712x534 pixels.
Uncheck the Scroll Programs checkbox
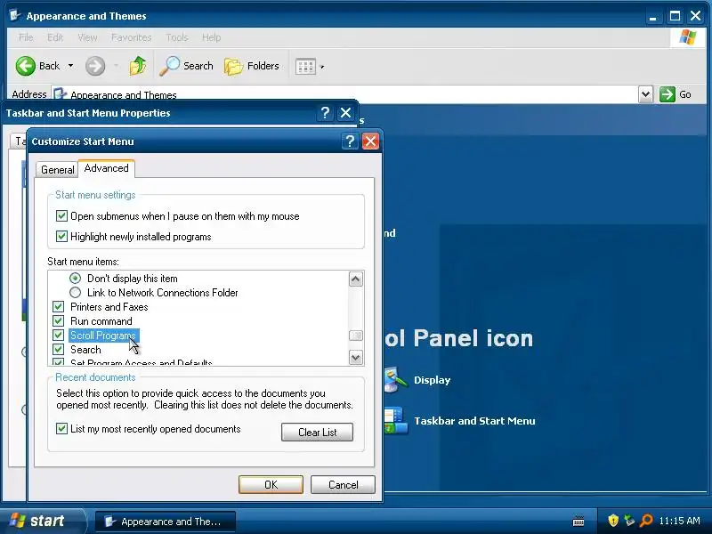[58, 336]
